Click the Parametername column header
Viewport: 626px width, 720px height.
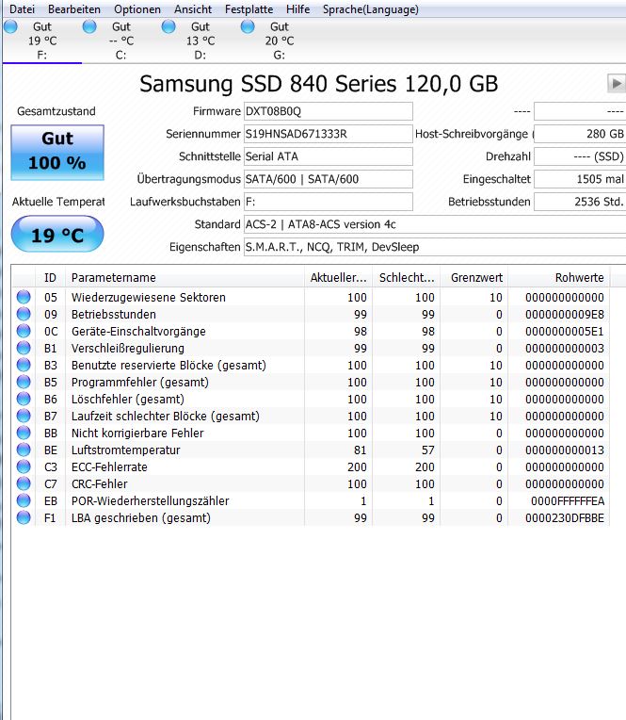[x=185, y=277]
